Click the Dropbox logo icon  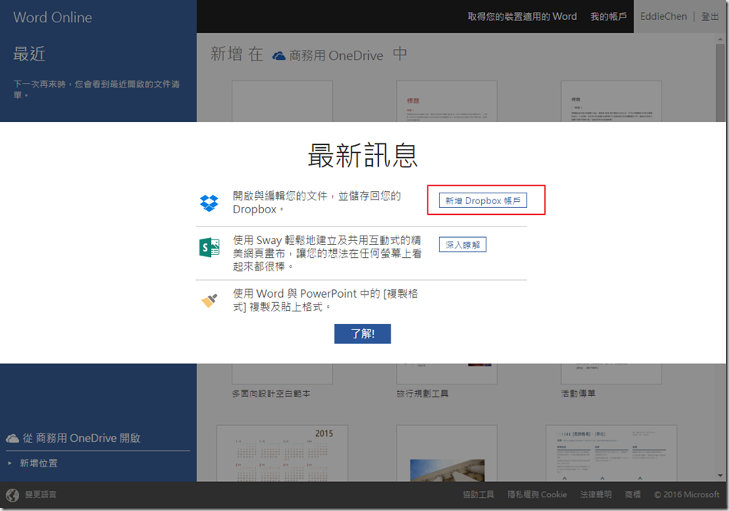[209, 203]
